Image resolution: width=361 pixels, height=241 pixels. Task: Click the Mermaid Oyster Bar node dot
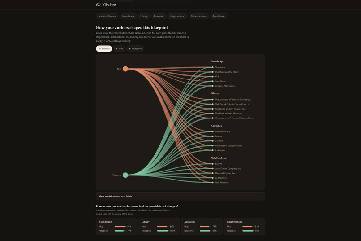pyautogui.click(x=212, y=173)
